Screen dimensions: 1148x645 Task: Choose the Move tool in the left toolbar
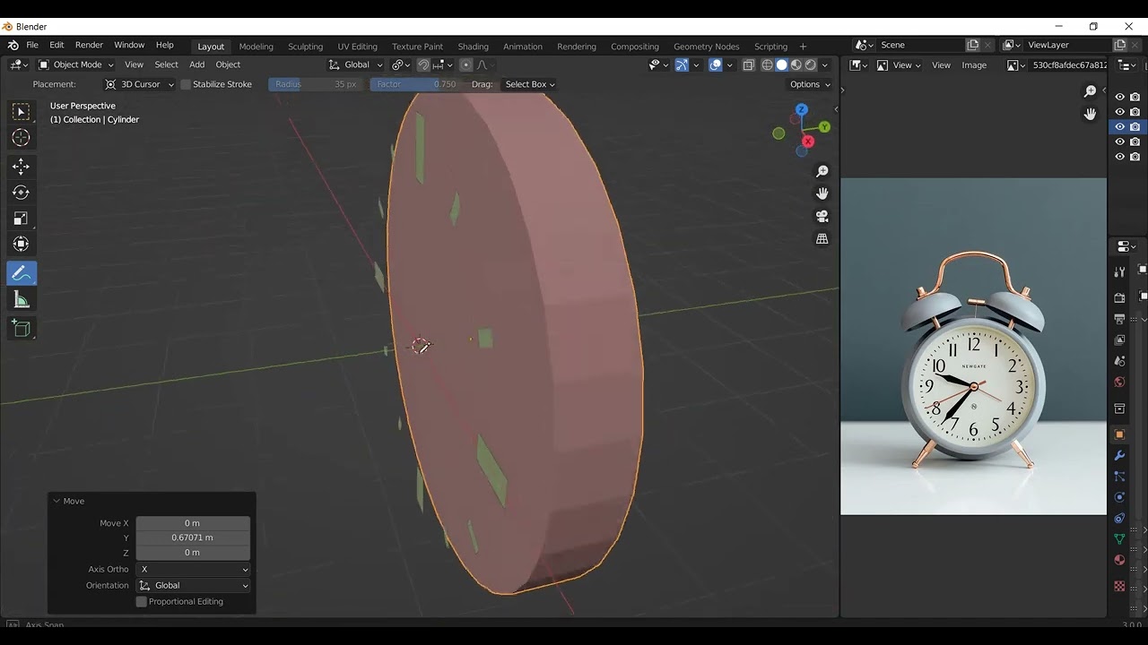21,166
